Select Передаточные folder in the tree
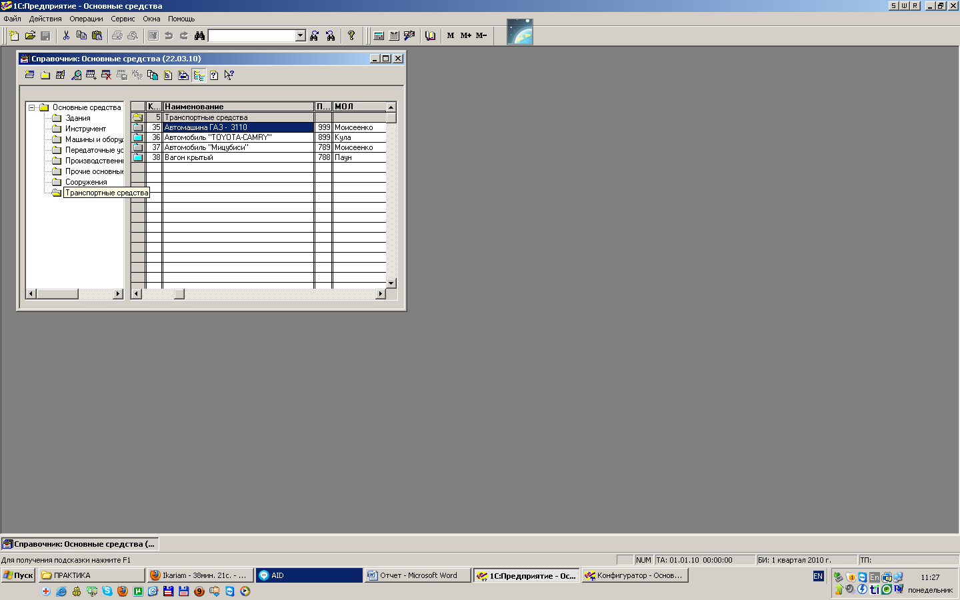 point(94,150)
